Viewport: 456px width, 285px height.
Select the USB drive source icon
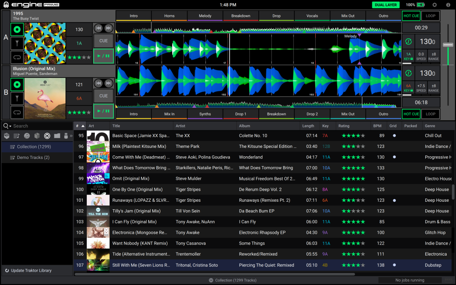(66, 136)
